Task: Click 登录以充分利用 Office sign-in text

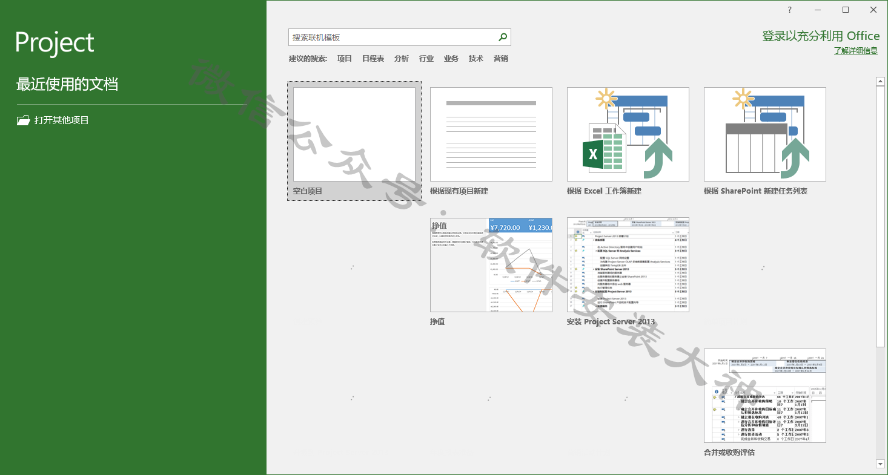Action: (x=821, y=36)
